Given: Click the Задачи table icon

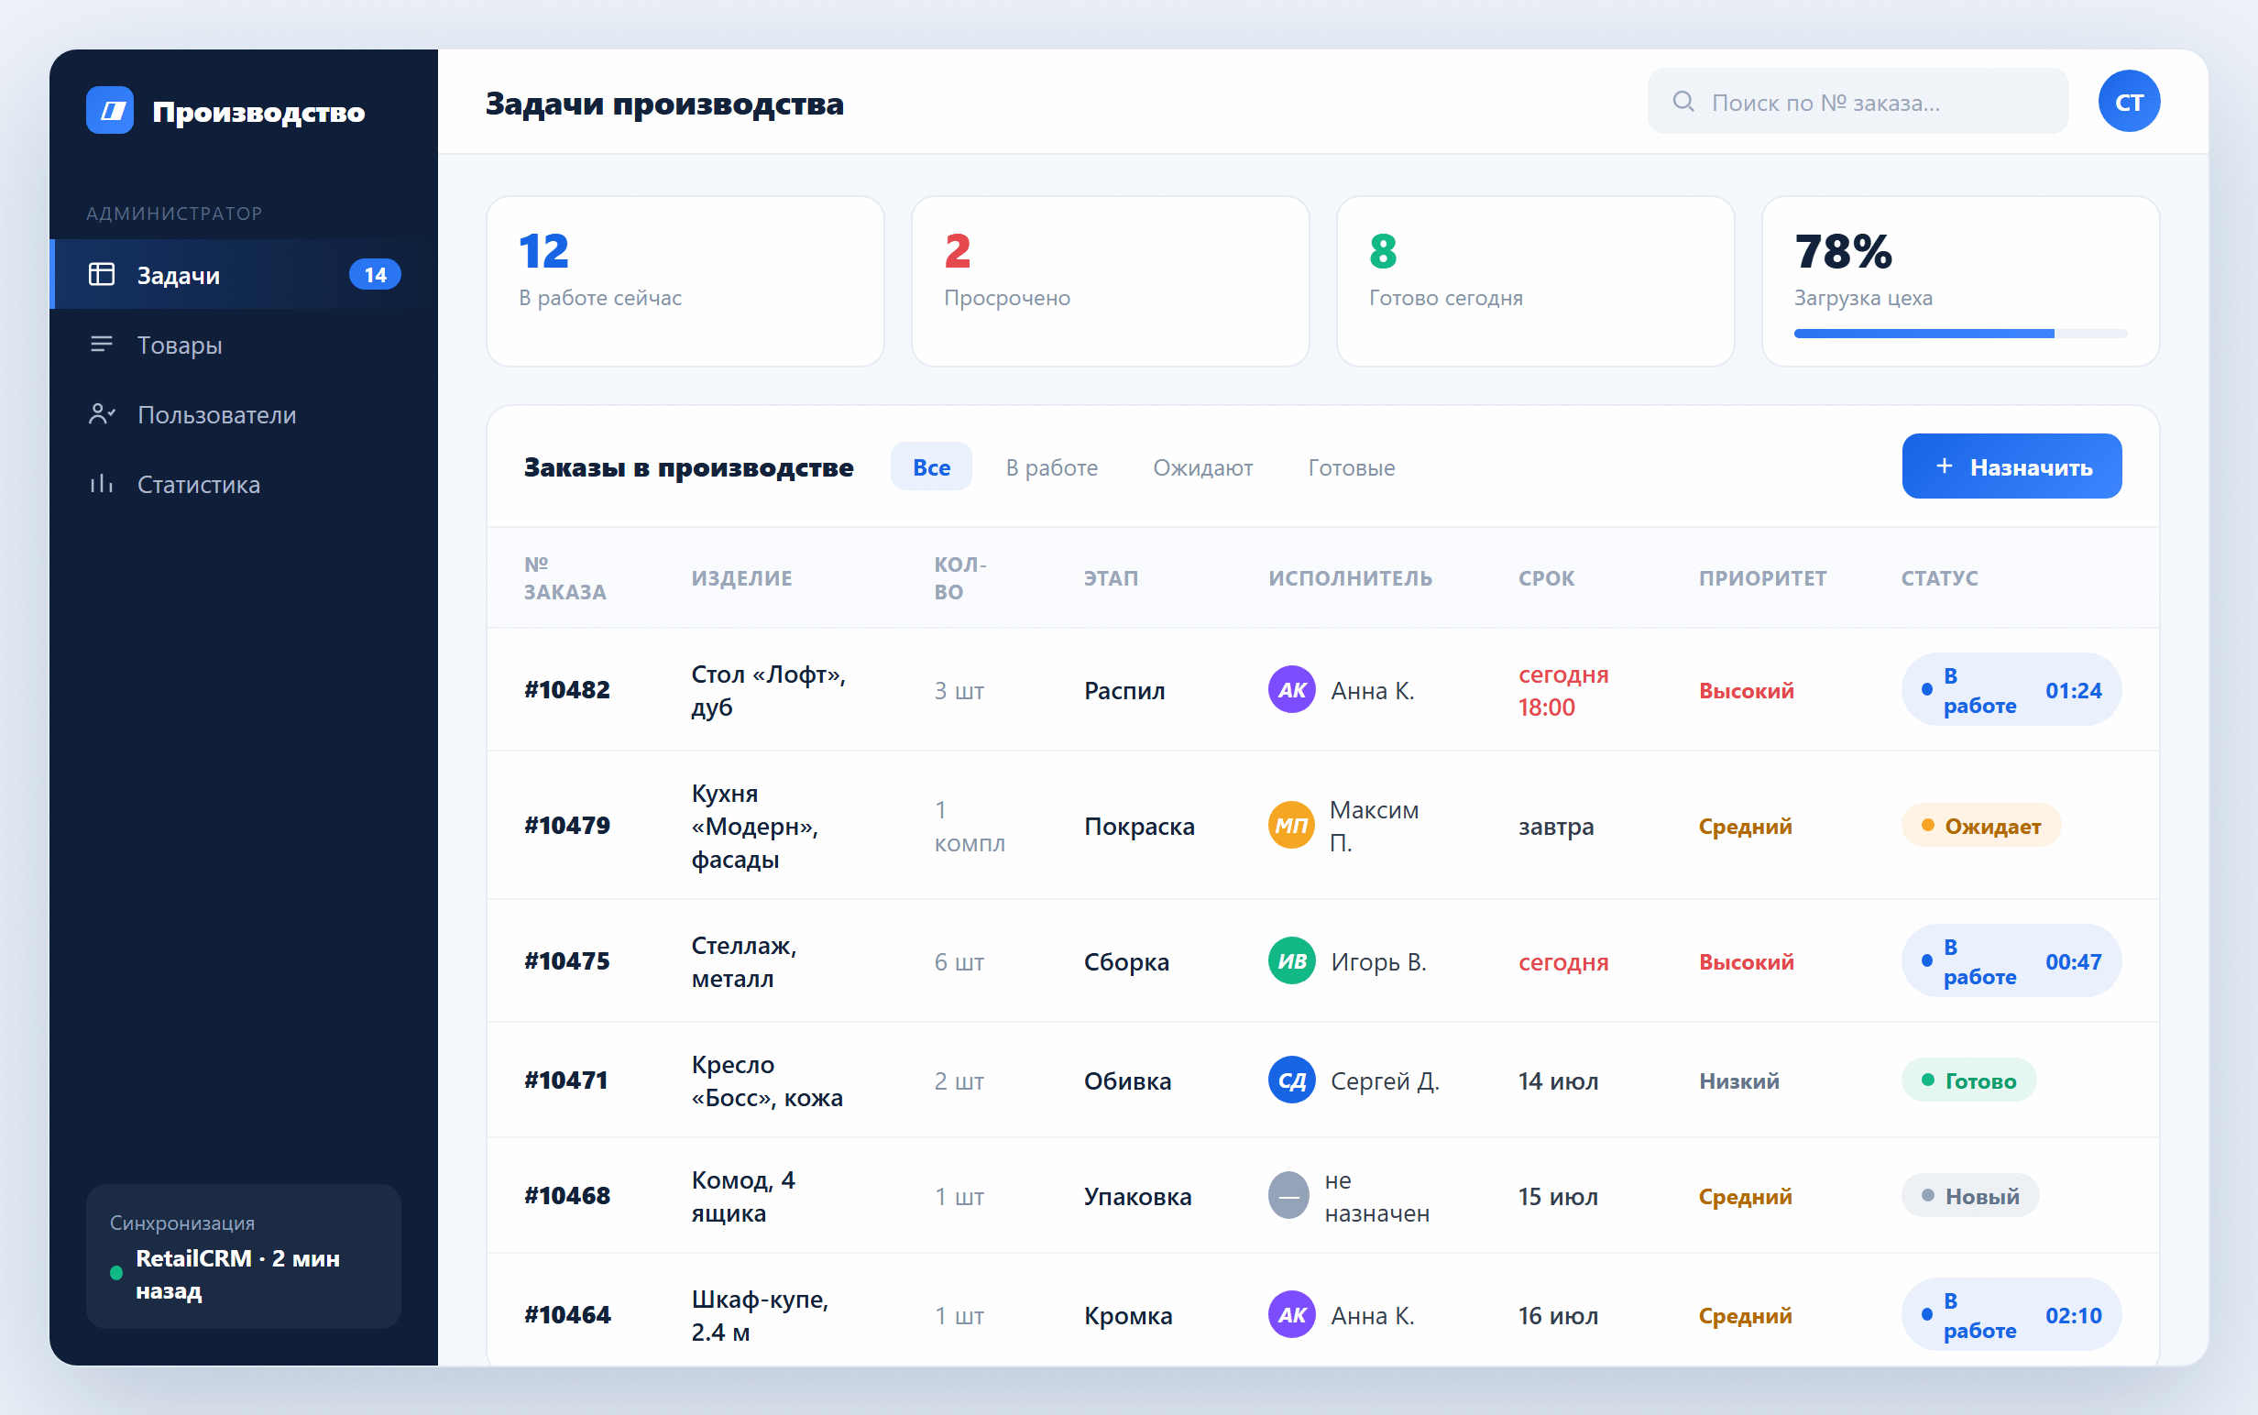Looking at the screenshot, I should (101, 274).
